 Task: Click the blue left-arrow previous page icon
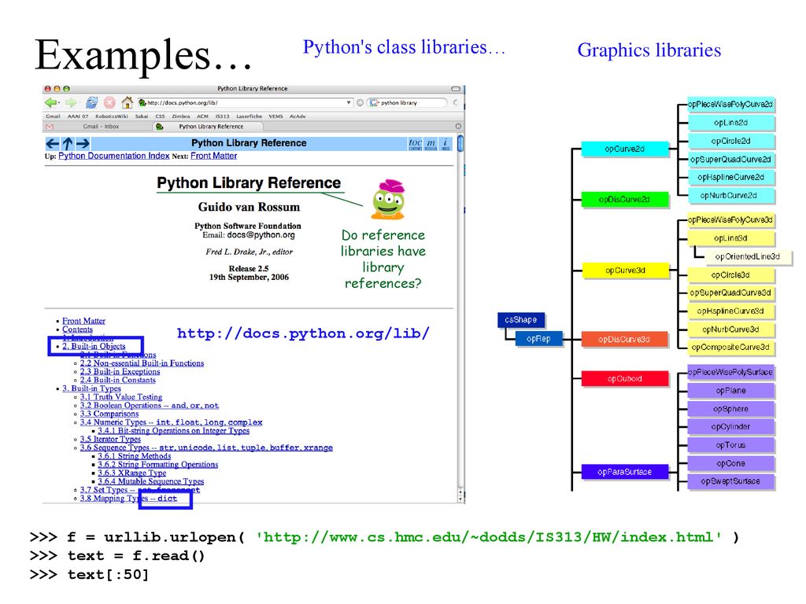point(53,143)
